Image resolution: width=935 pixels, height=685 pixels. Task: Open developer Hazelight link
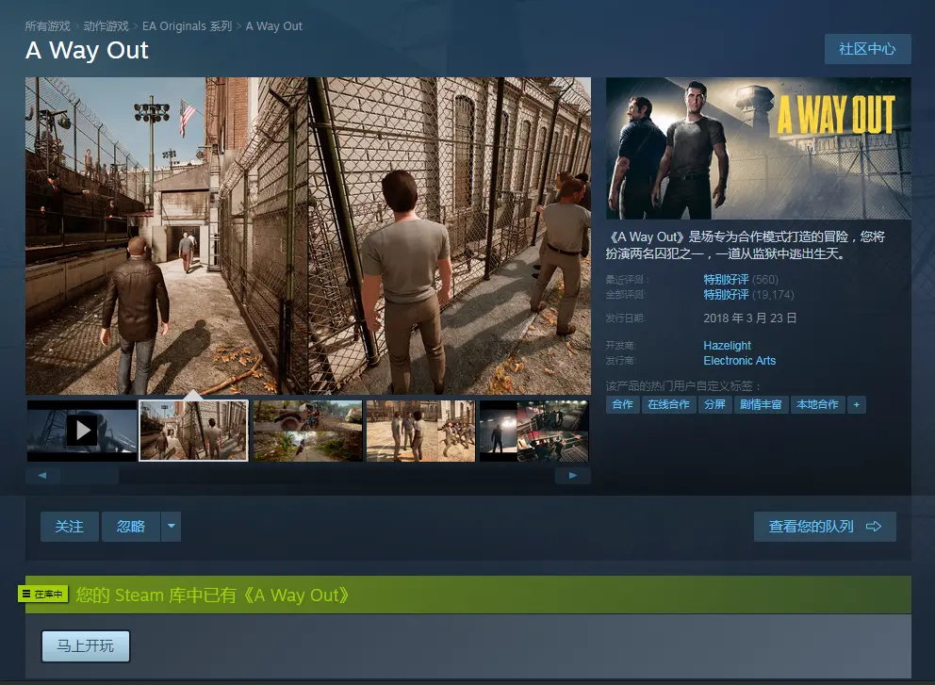click(x=727, y=345)
